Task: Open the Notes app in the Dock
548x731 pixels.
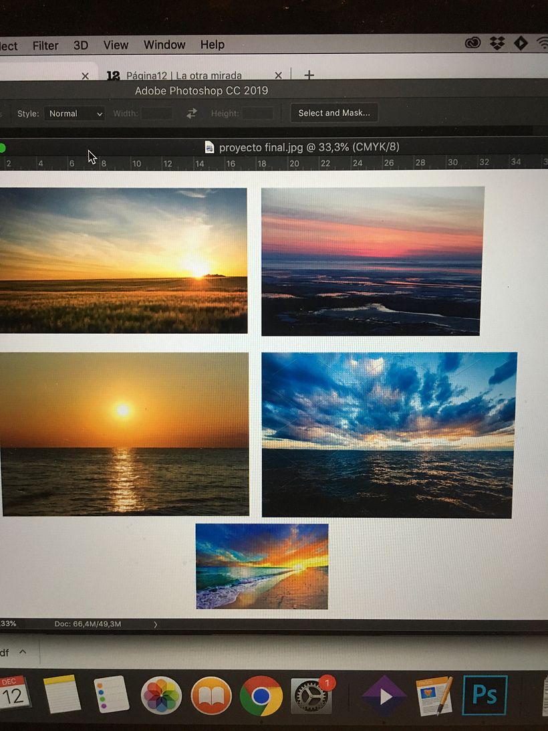Action: pos(61,696)
